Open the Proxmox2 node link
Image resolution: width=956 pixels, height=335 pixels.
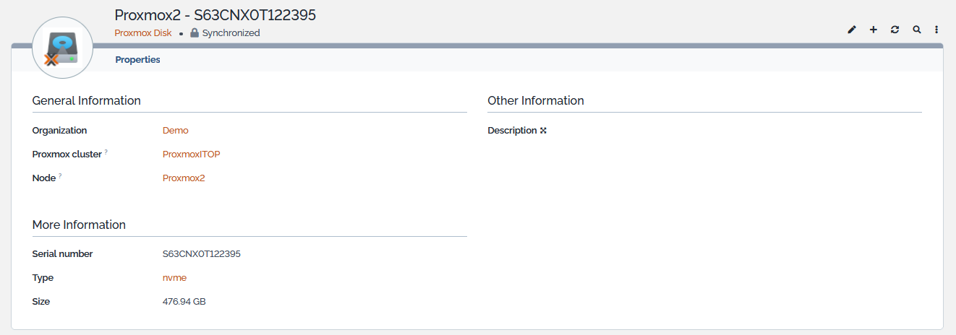tap(184, 178)
